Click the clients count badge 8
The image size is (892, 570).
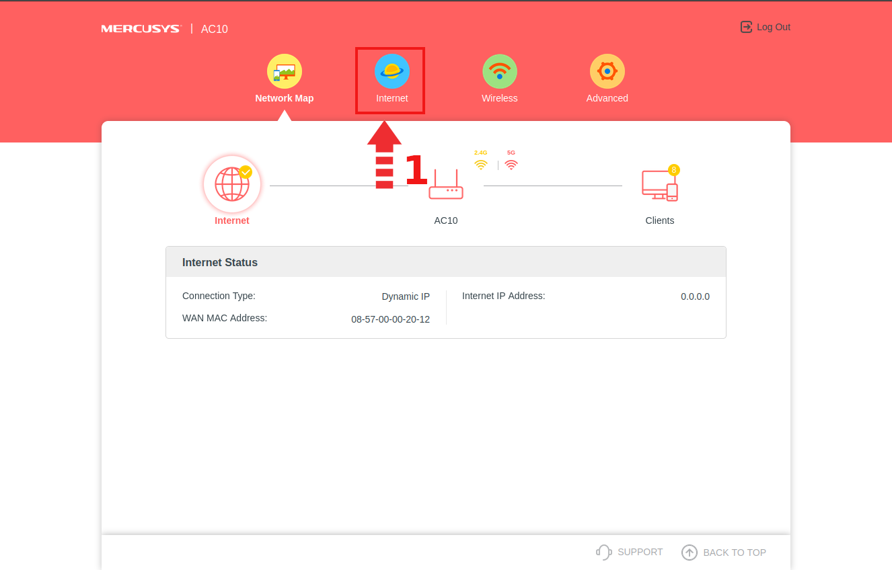click(673, 169)
